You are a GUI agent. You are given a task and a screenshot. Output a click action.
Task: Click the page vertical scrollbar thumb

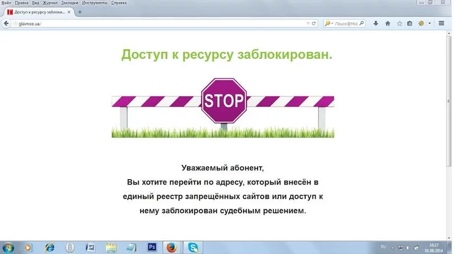click(449, 101)
